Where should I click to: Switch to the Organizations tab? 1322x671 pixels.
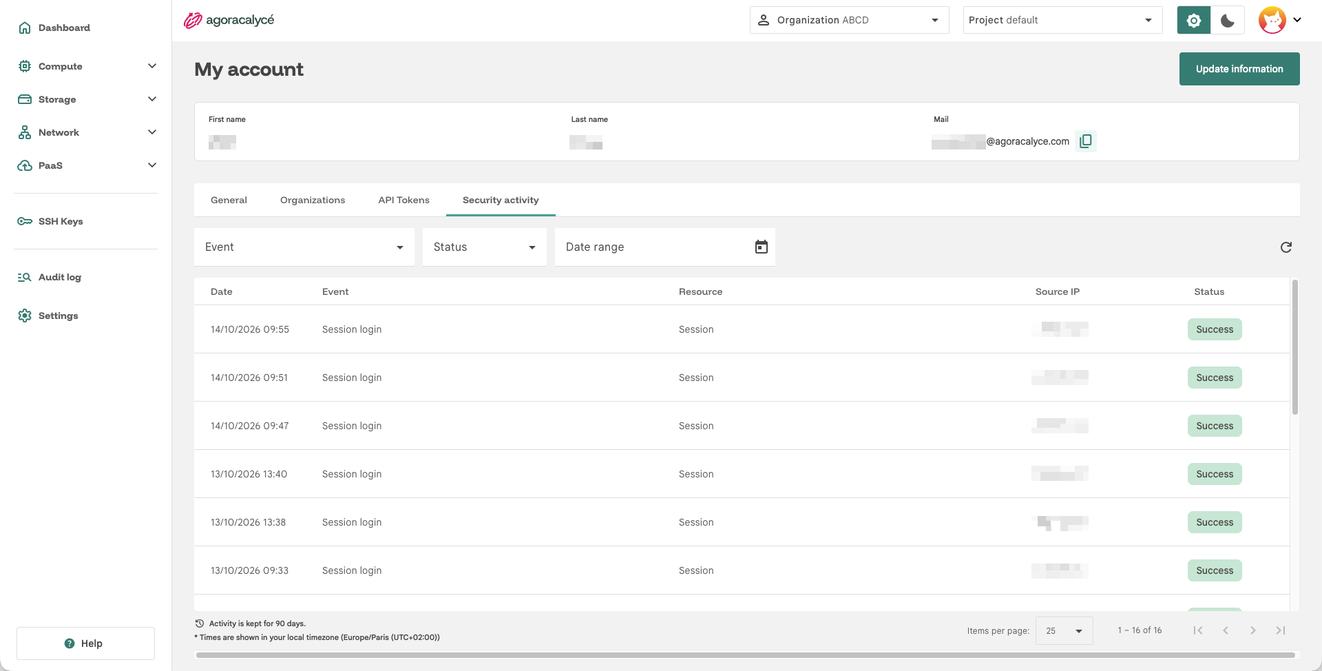pos(313,200)
